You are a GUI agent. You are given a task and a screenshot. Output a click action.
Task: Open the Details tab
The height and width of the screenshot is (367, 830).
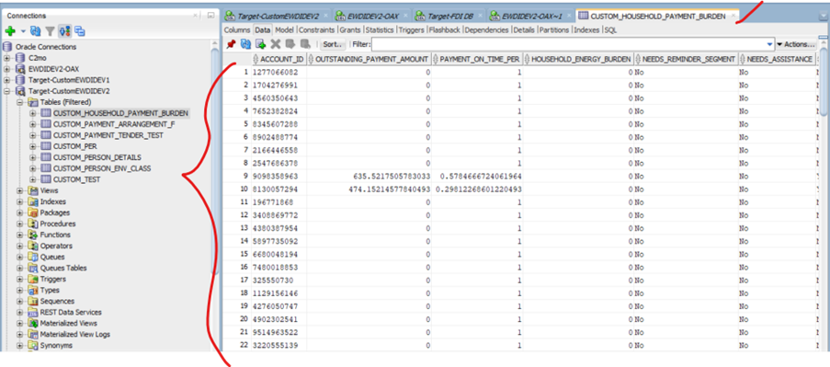524,30
